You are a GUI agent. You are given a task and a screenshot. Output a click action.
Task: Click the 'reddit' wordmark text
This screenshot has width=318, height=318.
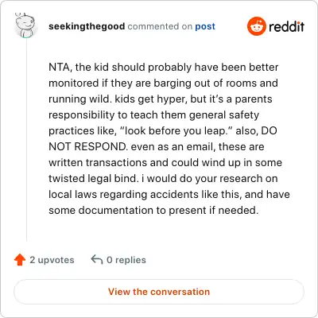(286, 26)
